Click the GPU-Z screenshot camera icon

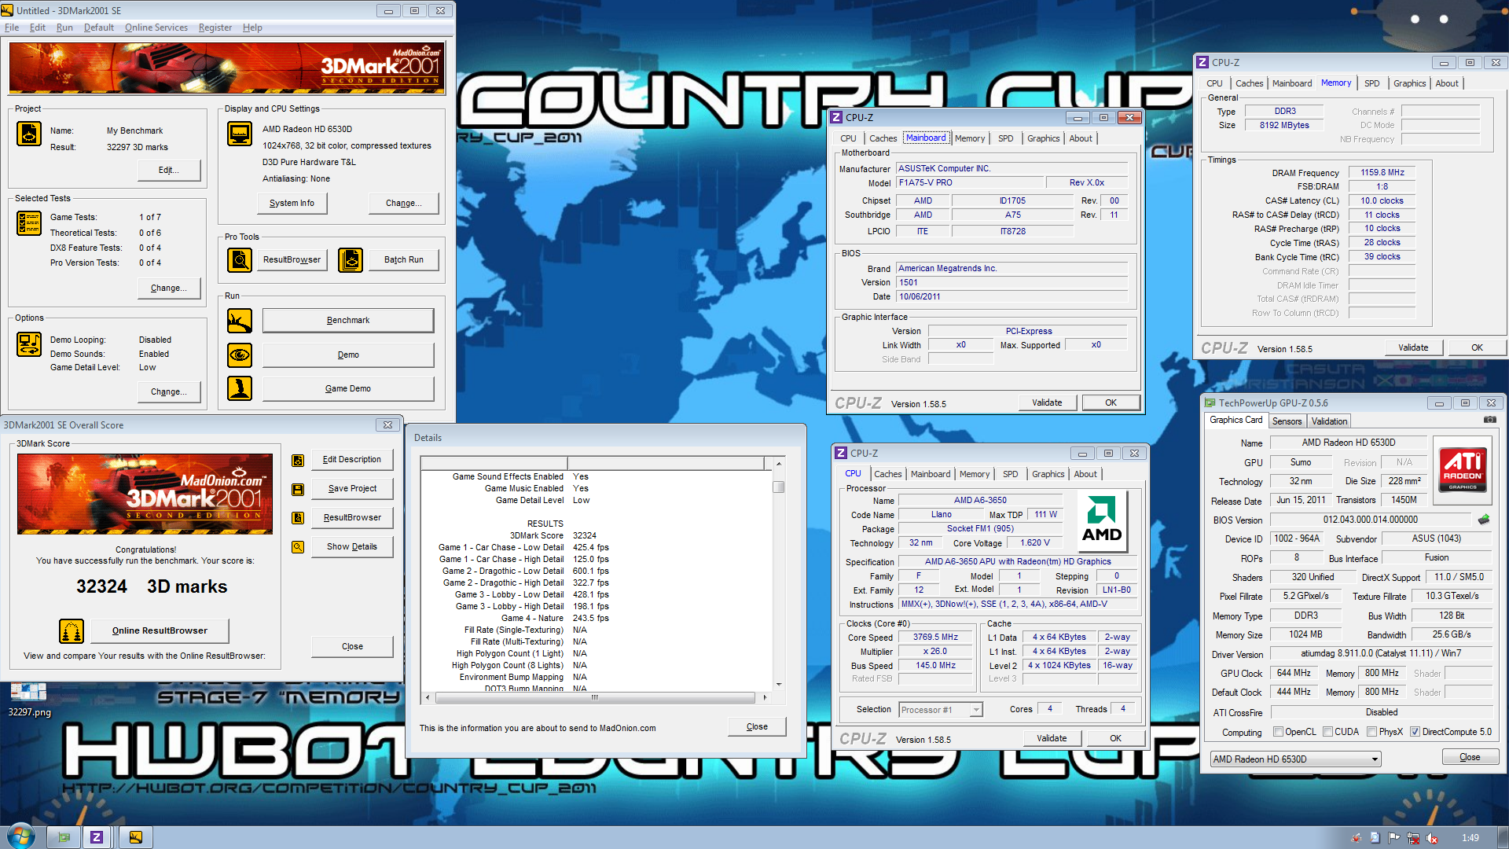pos(1489,420)
